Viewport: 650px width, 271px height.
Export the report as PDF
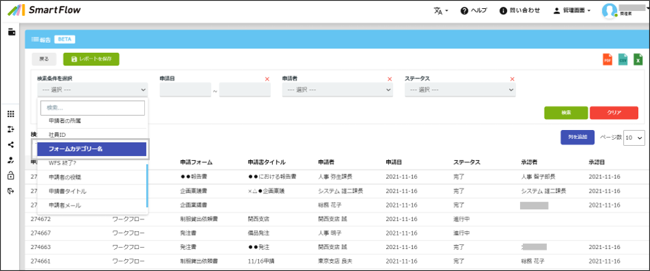[607, 59]
